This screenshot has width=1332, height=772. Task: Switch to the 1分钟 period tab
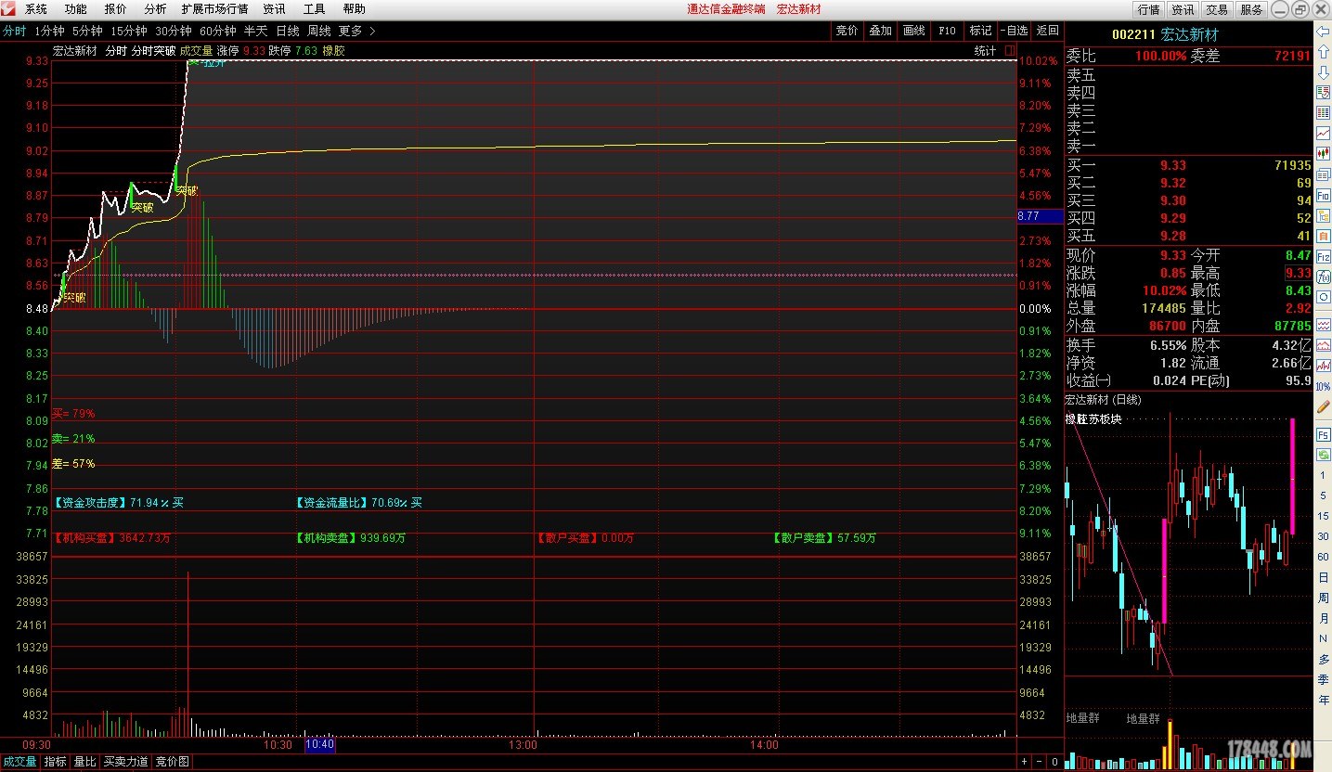pos(49,31)
